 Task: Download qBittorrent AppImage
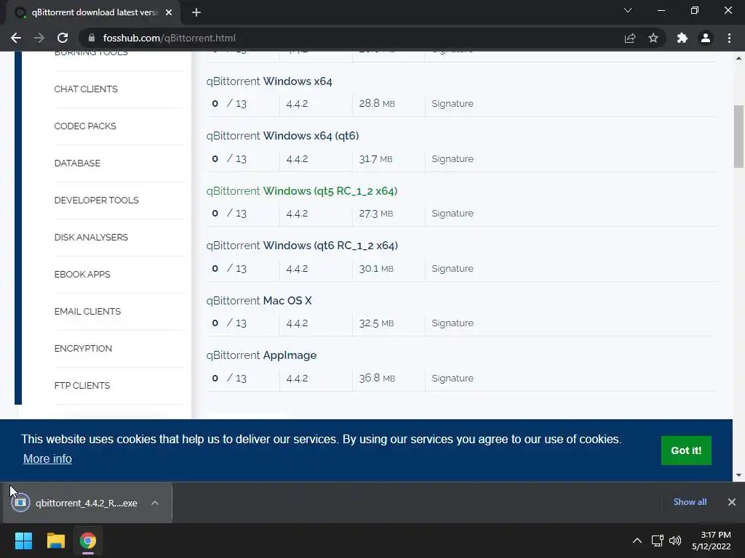(261, 355)
